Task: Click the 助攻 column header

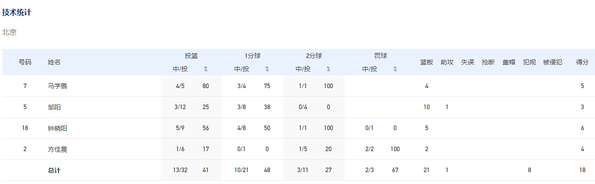Action: click(x=447, y=62)
